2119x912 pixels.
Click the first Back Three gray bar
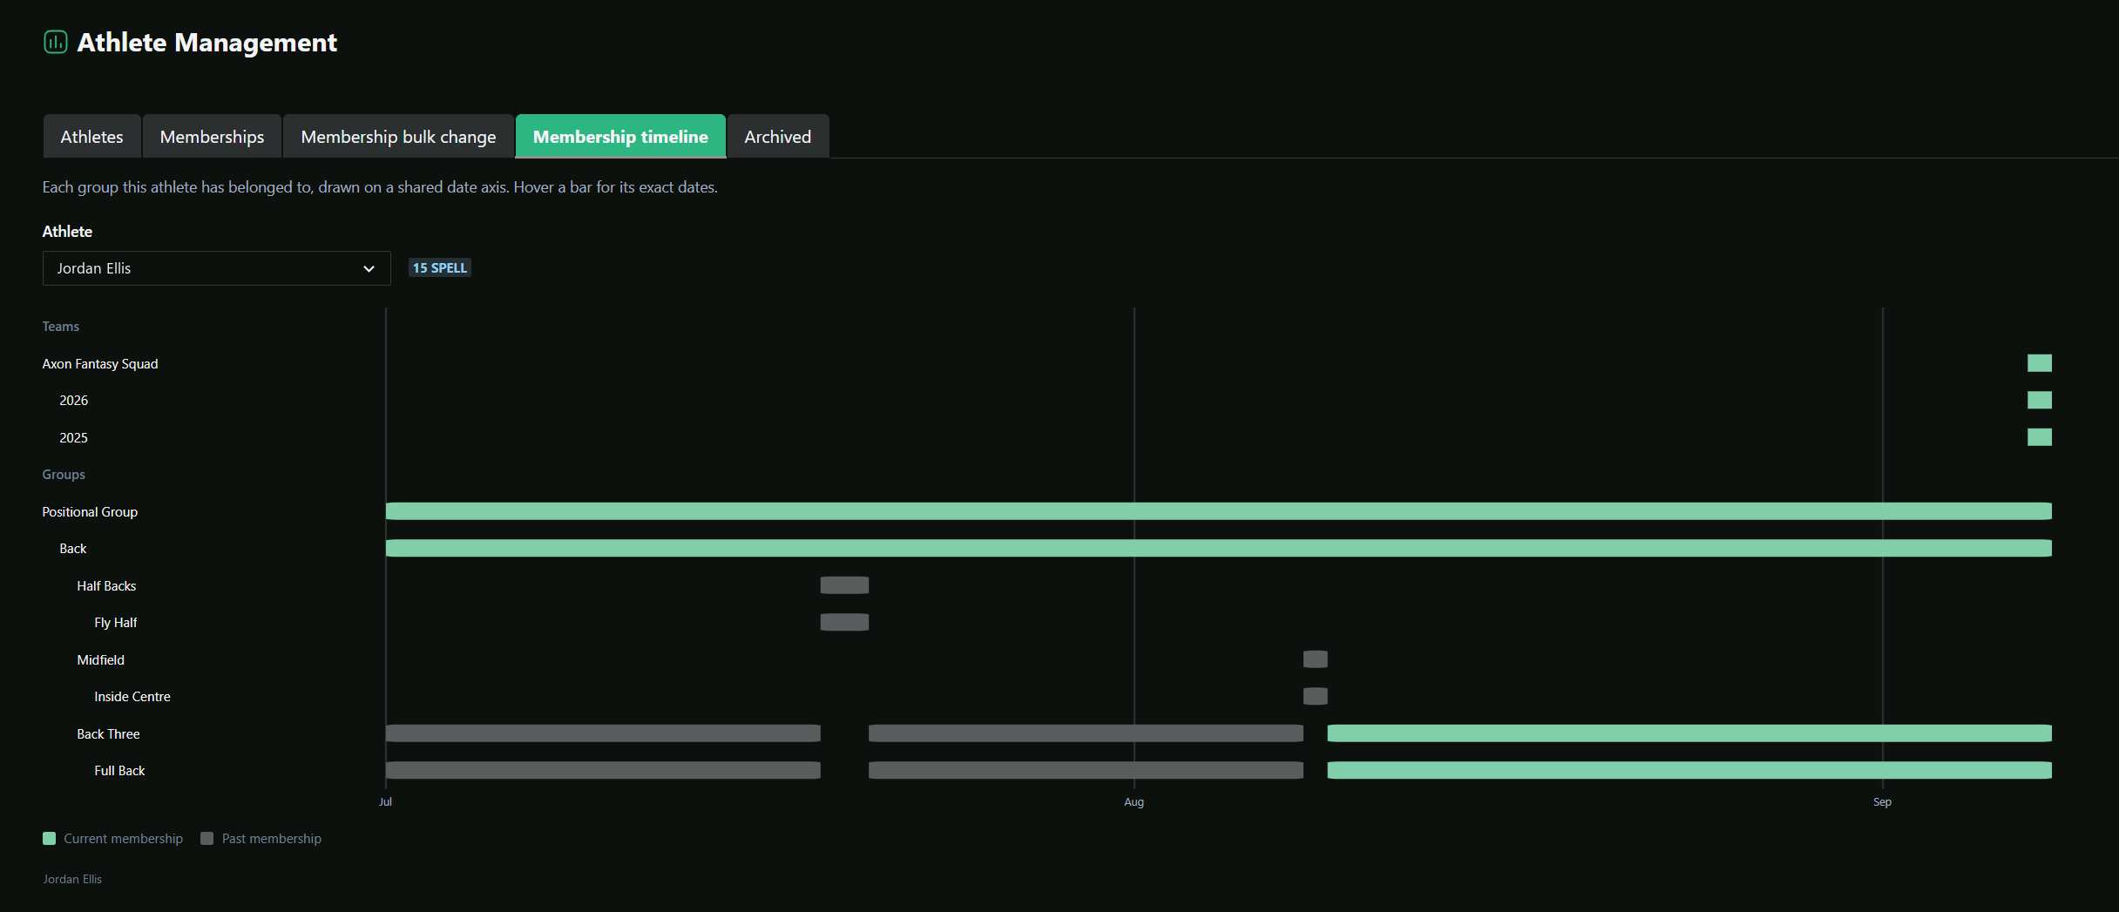[603, 733]
